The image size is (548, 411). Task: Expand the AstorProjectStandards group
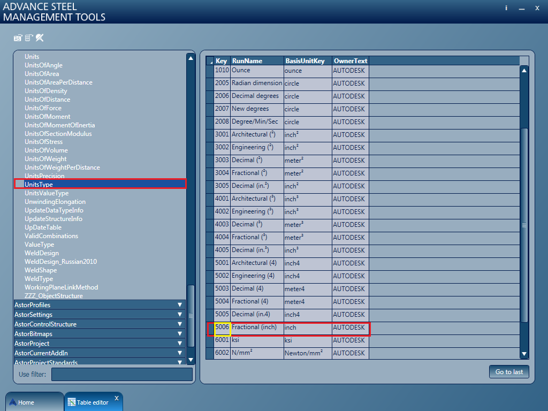pos(100,362)
